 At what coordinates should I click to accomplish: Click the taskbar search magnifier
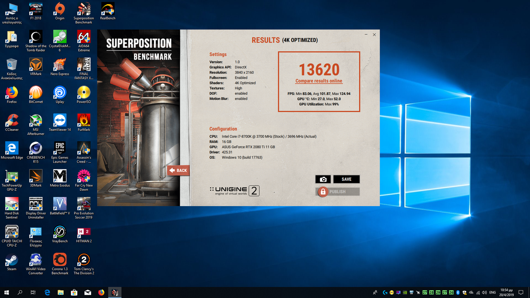click(x=20, y=293)
